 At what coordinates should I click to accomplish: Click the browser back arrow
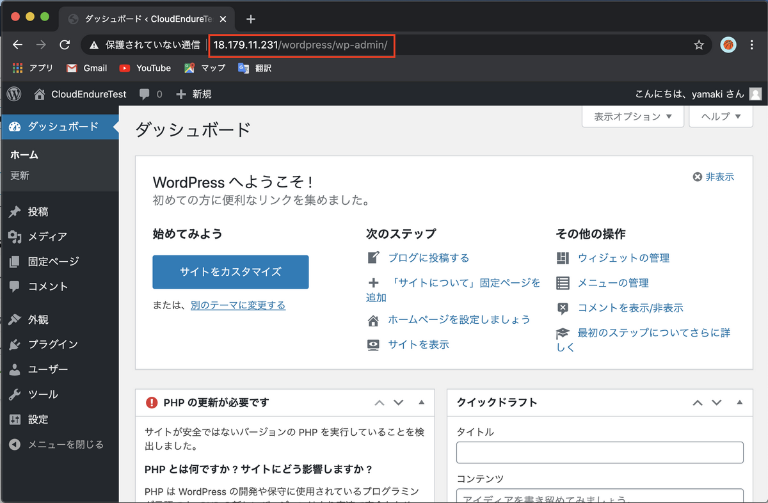coord(17,45)
